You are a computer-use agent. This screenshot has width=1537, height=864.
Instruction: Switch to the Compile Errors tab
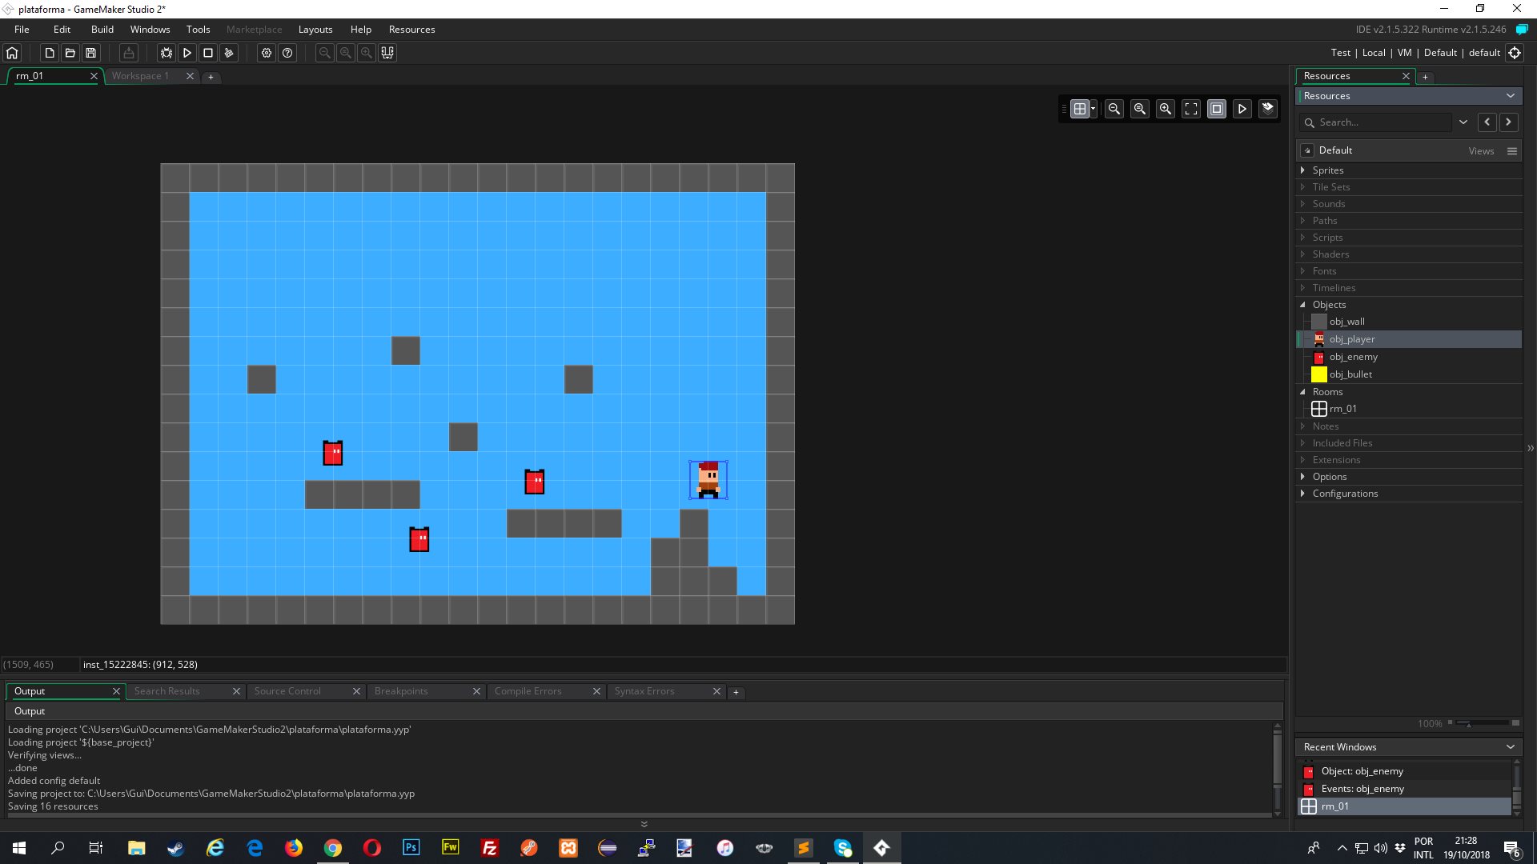(x=528, y=691)
